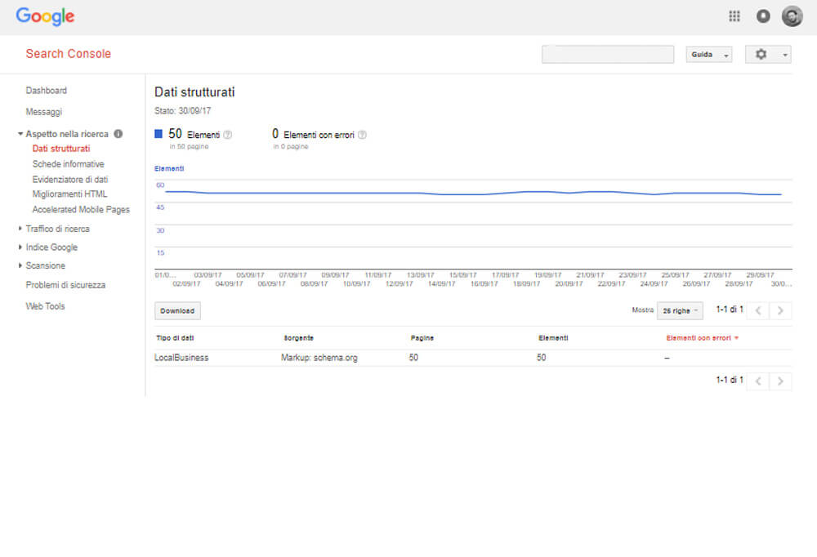The height and width of the screenshot is (557, 817).
Task: Sort by Pagine column
Action: 422,338
